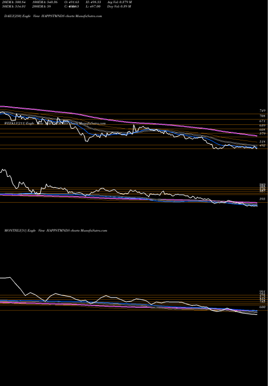Image resolution: width=268 pixels, height=386 pixels.
Task: Click the high price H: 498.55
Action: (x=94, y=2)
